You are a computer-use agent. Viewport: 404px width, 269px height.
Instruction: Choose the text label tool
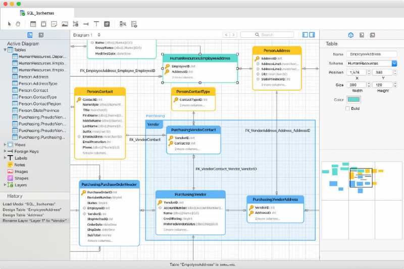96,24
